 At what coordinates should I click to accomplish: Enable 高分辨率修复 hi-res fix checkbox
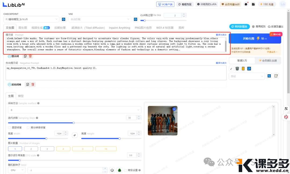coord(28,127)
